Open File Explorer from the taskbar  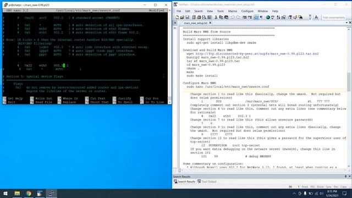tap(17, 193)
